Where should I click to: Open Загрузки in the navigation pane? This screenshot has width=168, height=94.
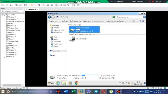tap(55, 28)
